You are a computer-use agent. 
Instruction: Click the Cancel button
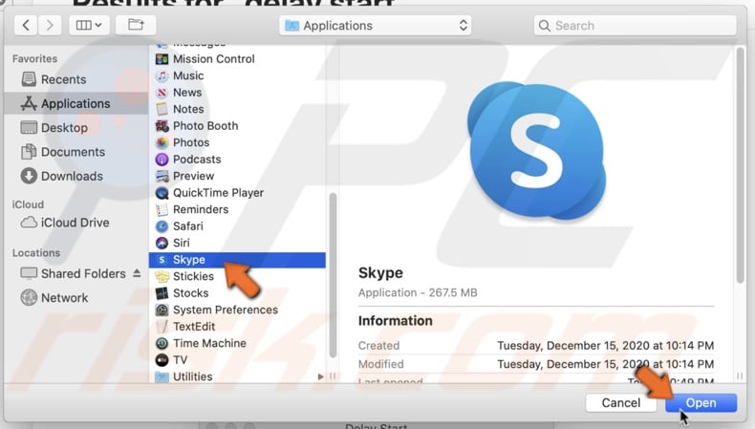tap(621, 402)
